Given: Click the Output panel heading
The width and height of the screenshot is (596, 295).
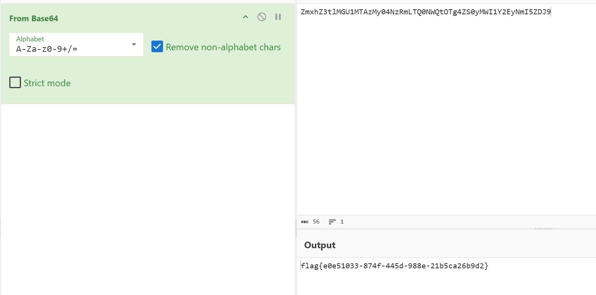Looking at the screenshot, I should (x=320, y=245).
